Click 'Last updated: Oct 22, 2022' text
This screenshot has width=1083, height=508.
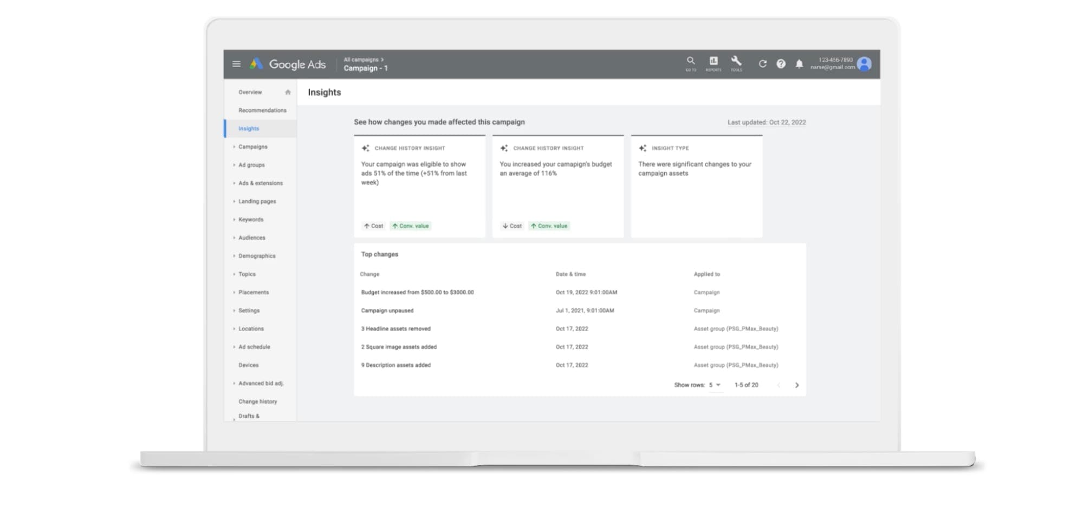tap(767, 122)
